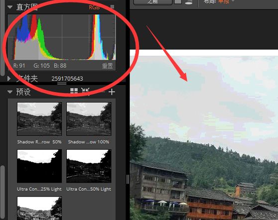Click the gray square icon beside 之前
Screen dimensions: 278x220
[178, 2]
